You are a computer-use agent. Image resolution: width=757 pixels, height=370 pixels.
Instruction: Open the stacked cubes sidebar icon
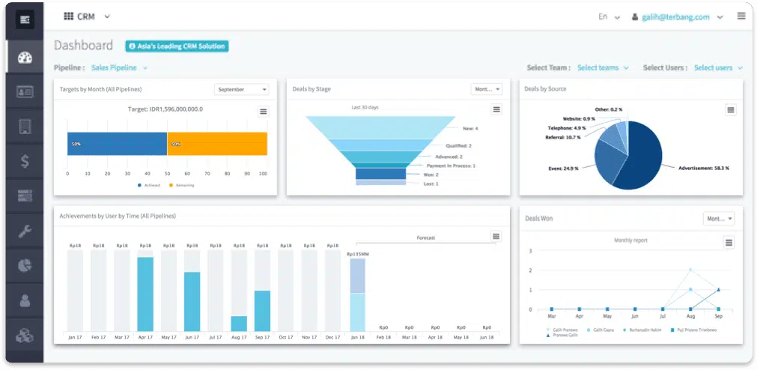(x=25, y=336)
